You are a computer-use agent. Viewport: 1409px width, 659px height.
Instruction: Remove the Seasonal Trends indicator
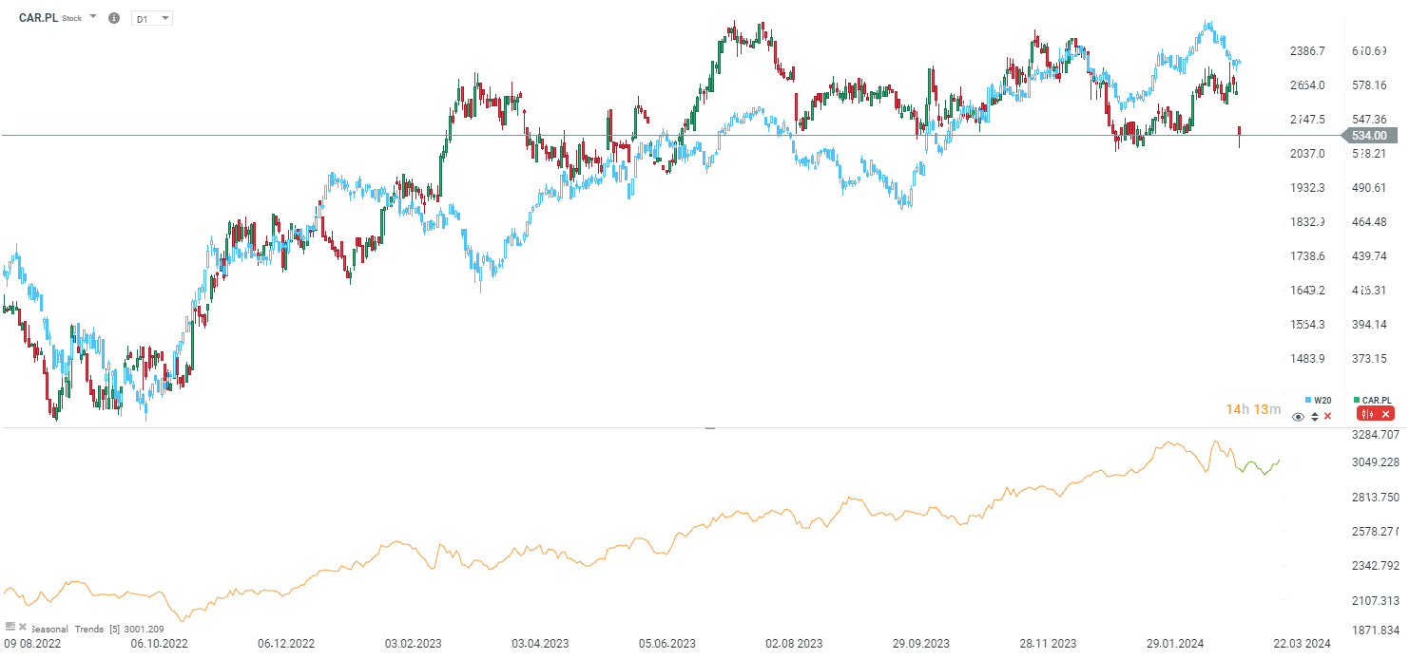click(x=23, y=627)
